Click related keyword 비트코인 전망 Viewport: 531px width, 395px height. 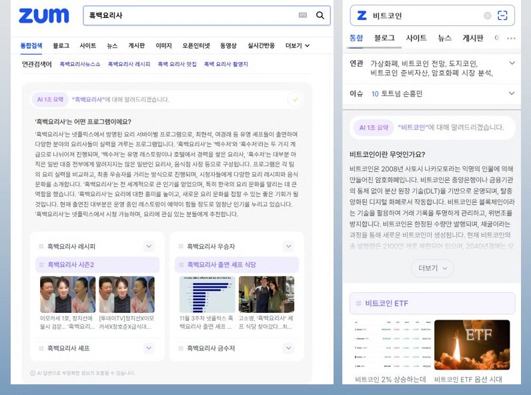coord(424,63)
